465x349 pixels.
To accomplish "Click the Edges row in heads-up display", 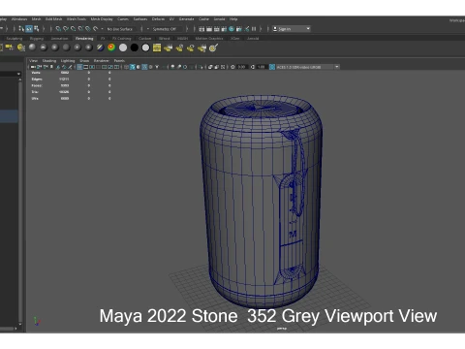I will [x=71, y=79].
